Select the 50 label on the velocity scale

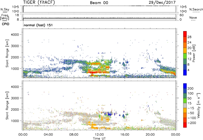coord(189,98)
